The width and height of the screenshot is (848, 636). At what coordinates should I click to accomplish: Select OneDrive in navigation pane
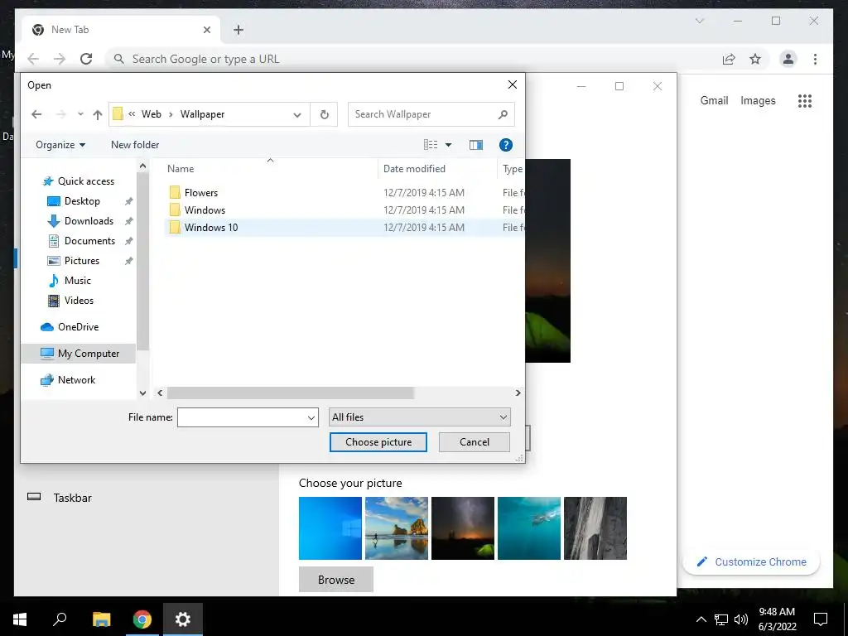79,326
